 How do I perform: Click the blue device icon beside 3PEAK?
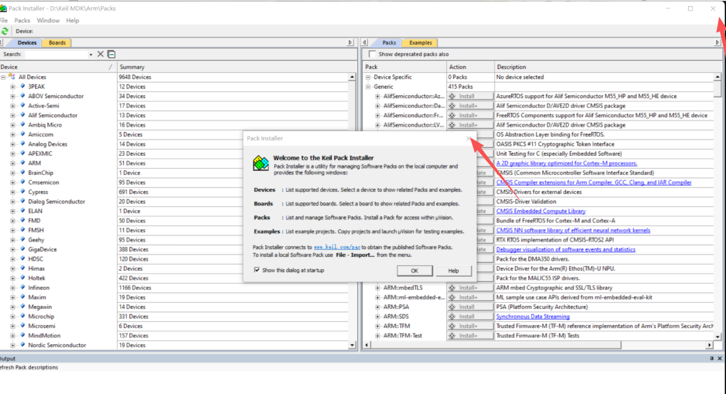tap(23, 87)
